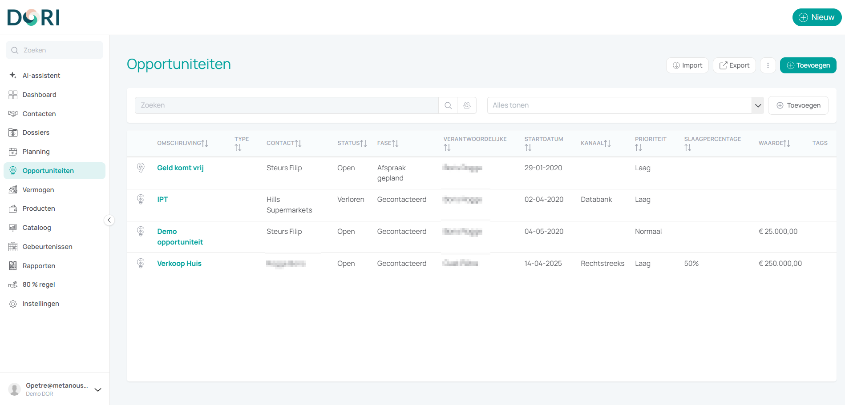
Task: Click the magnifier button in the table search
Action: [x=448, y=105]
